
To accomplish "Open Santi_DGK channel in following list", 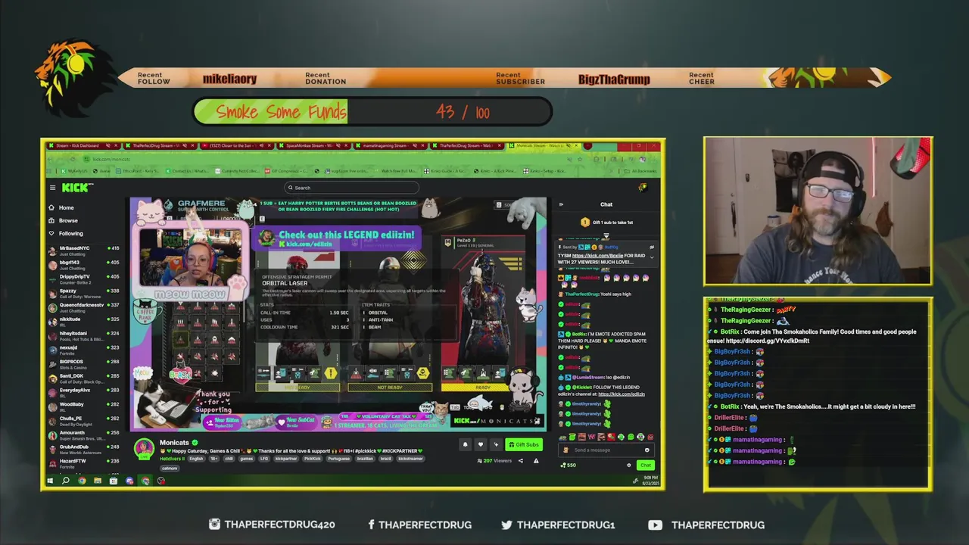I will coord(83,378).
